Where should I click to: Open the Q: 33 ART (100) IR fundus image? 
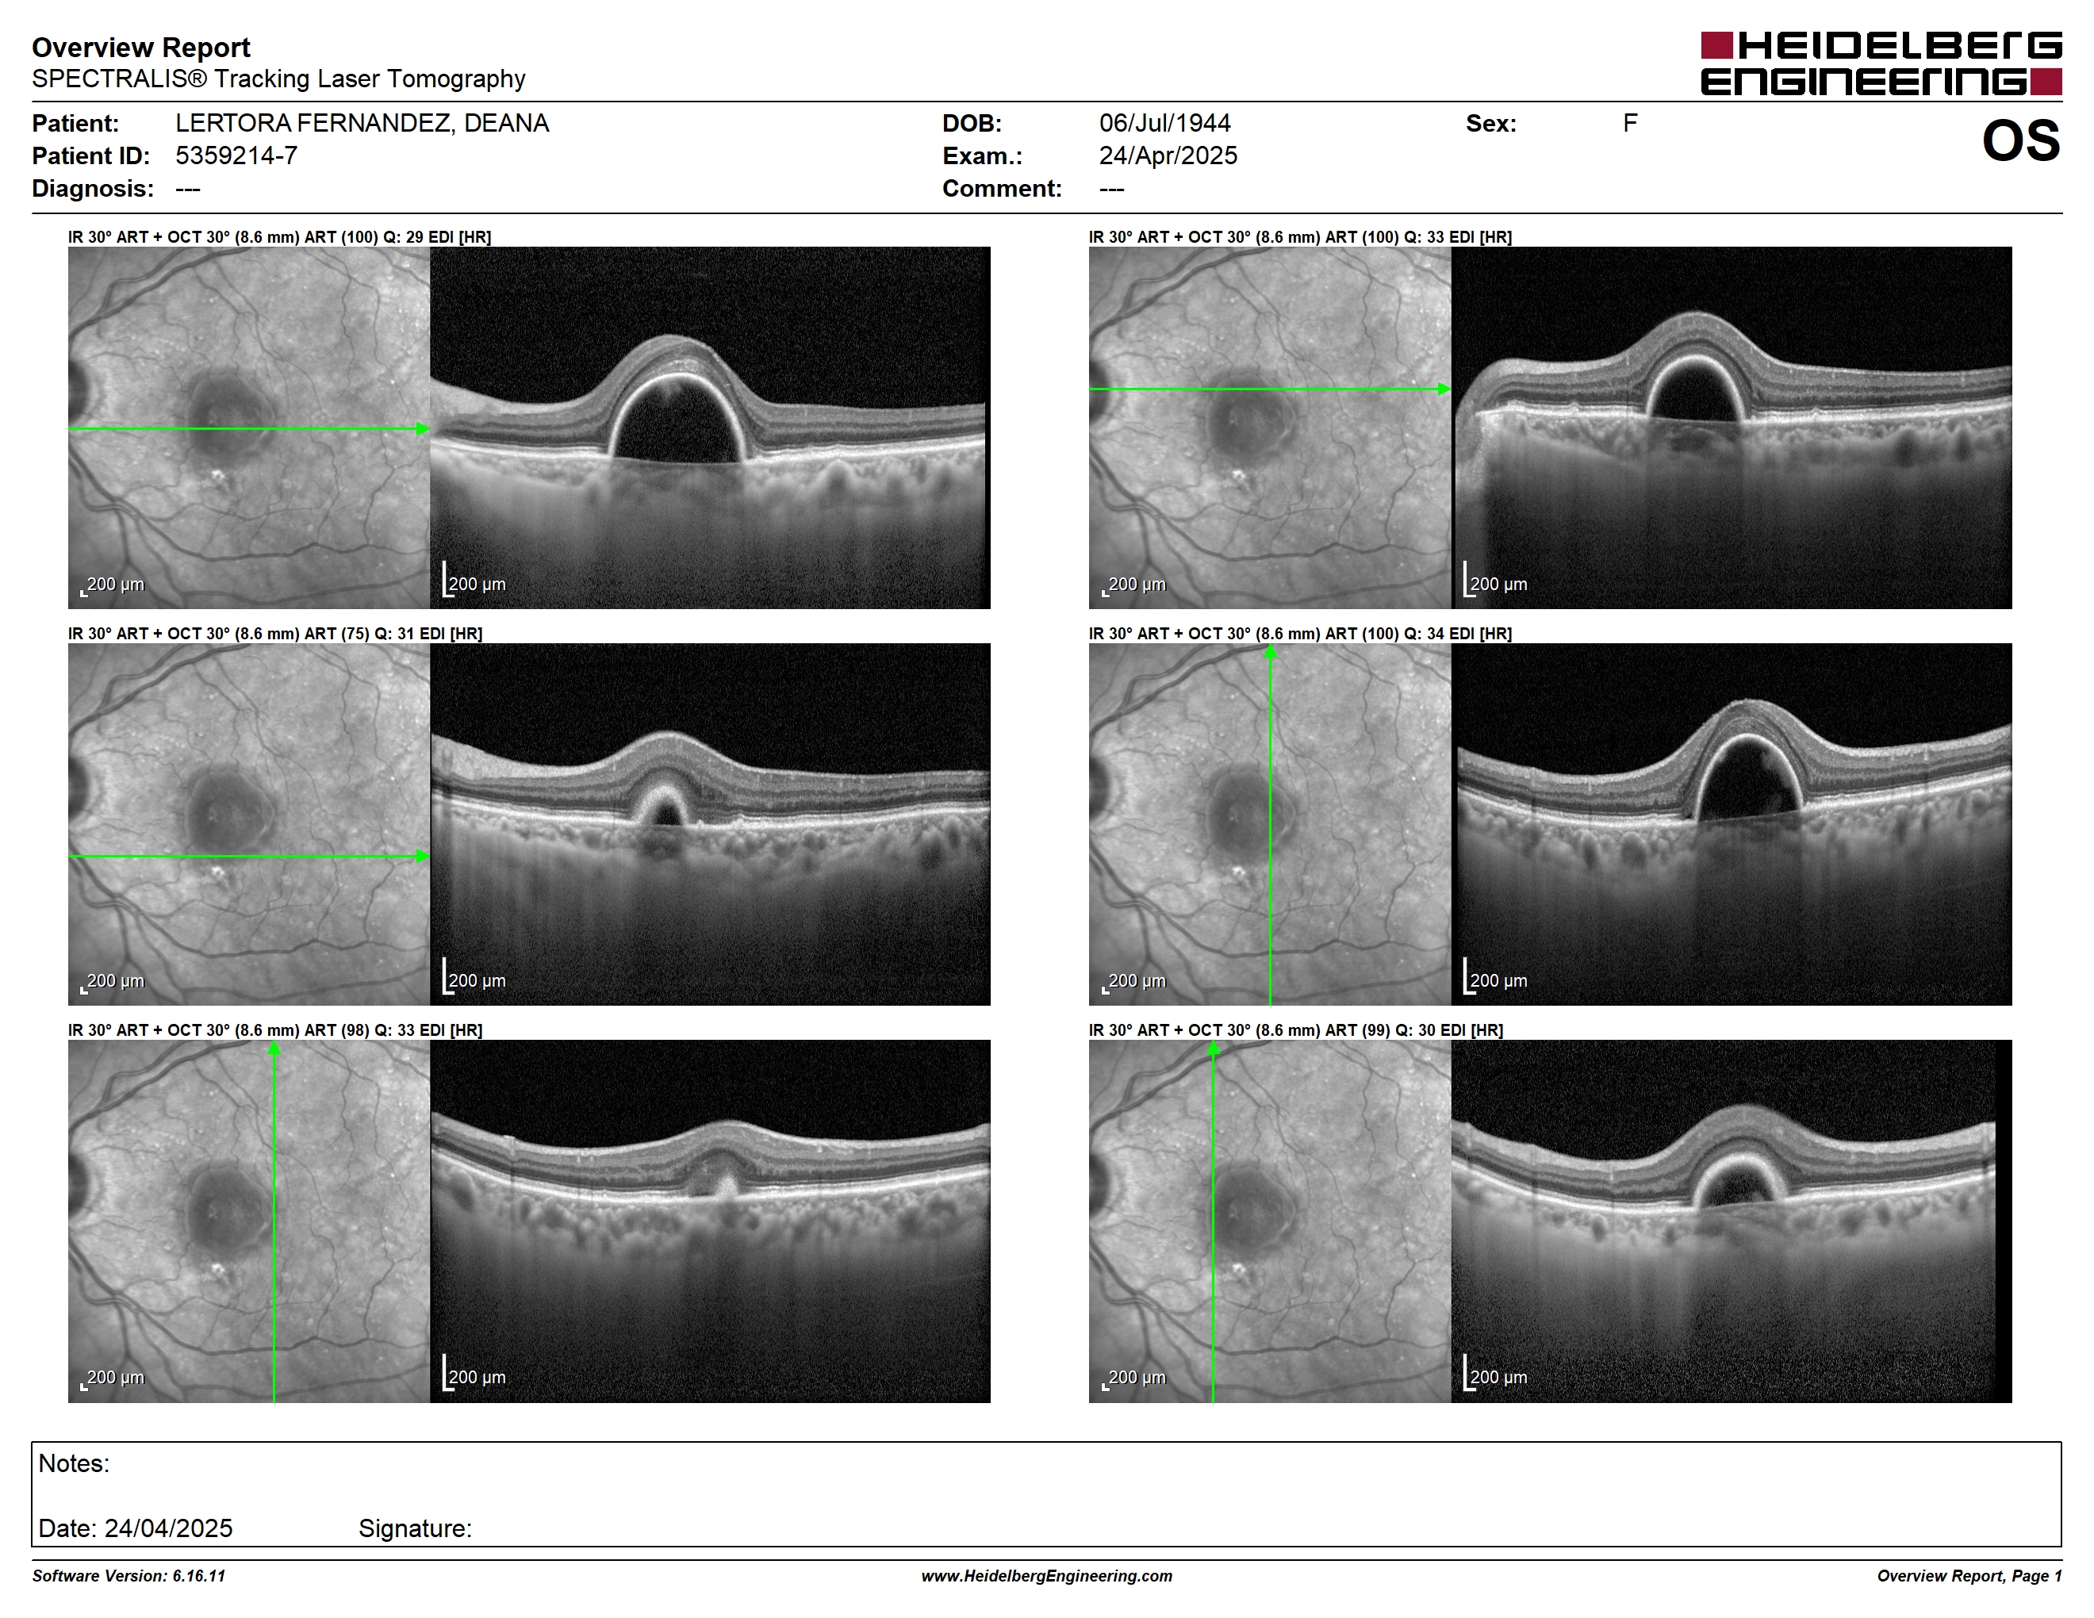[1269, 428]
